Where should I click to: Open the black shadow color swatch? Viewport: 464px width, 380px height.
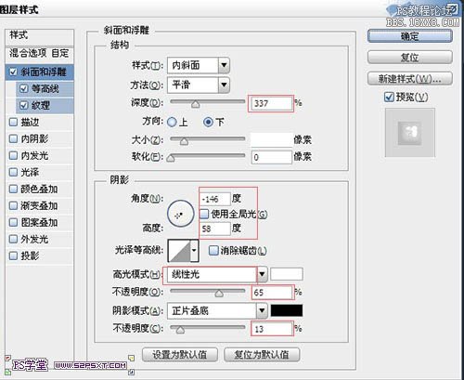(287, 310)
